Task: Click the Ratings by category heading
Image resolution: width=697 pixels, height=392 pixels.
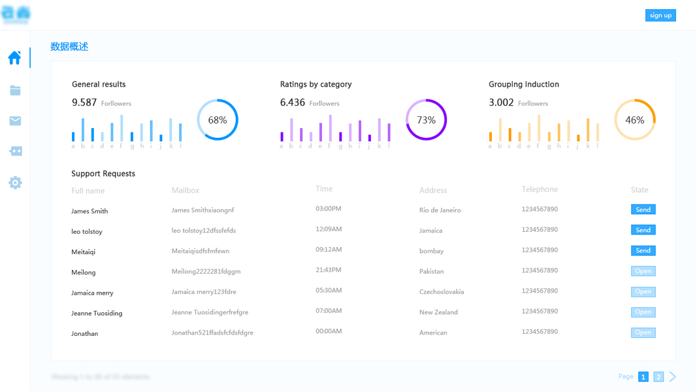Action: (x=316, y=84)
